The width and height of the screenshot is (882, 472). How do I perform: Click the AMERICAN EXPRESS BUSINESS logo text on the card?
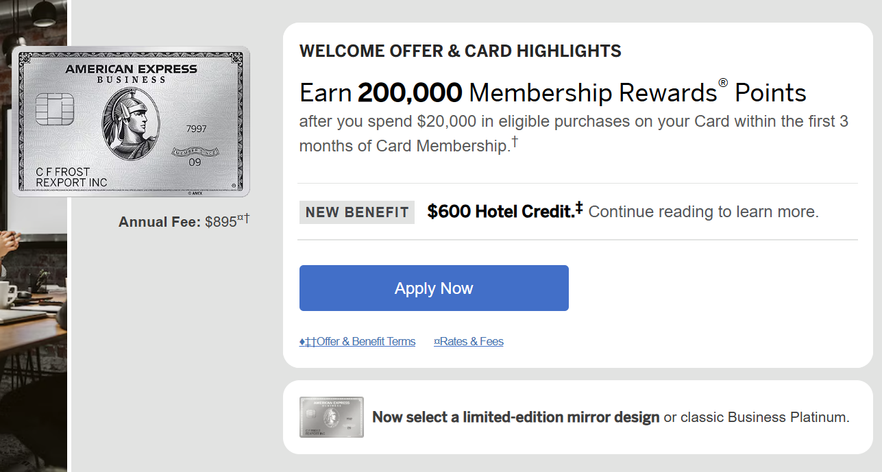click(x=131, y=73)
